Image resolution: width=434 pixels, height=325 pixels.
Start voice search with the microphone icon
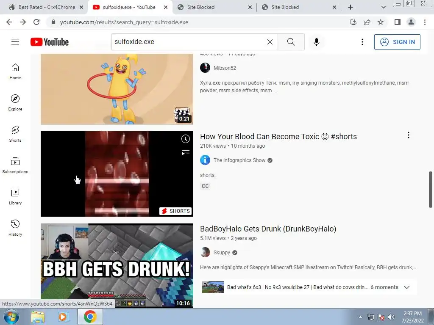tap(316, 42)
